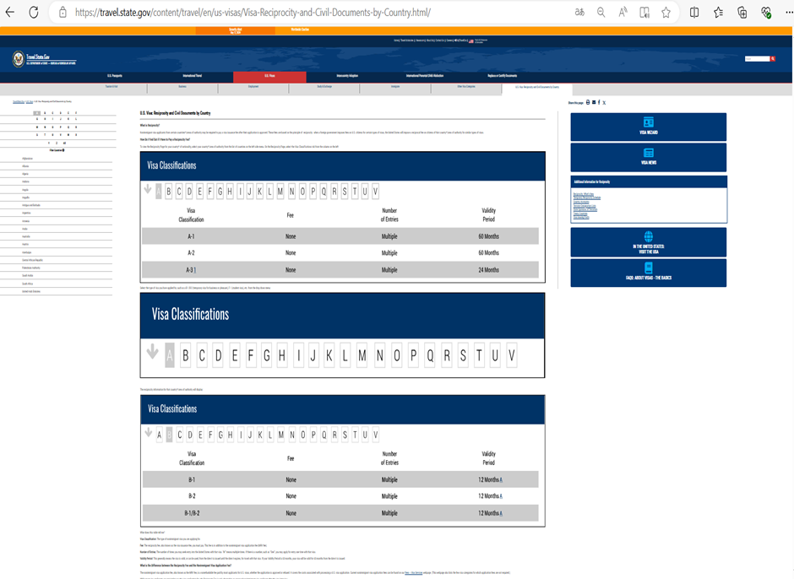Open the Collections icon in browser toolbar
This screenshot has width=794, height=579.
tap(742, 12)
